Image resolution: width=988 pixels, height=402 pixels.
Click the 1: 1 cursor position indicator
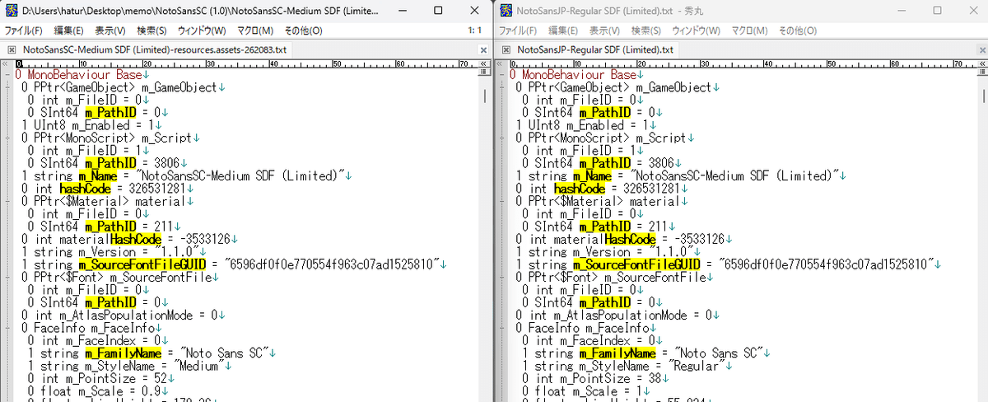[474, 30]
